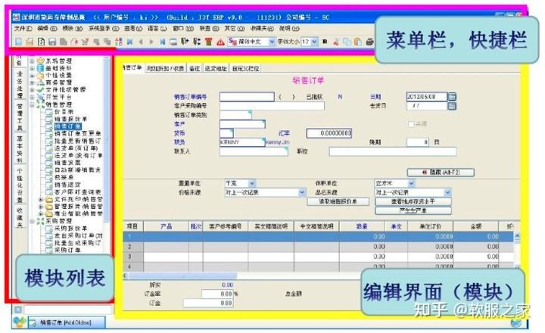Viewport: 545px width, 333px height.
Task: Select the 个性化设置 vertical sidebar tab
Action: (x=20, y=185)
